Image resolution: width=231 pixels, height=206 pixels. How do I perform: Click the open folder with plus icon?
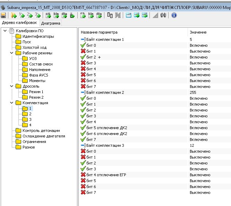(x=14, y=15)
